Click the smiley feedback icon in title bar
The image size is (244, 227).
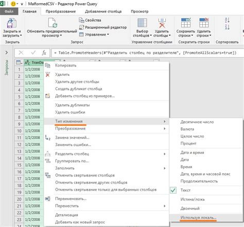13,4
